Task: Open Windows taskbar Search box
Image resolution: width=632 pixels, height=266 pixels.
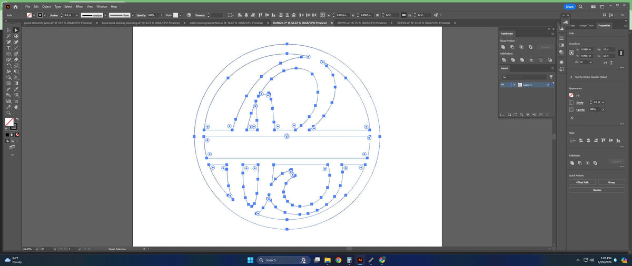Action: [283, 260]
